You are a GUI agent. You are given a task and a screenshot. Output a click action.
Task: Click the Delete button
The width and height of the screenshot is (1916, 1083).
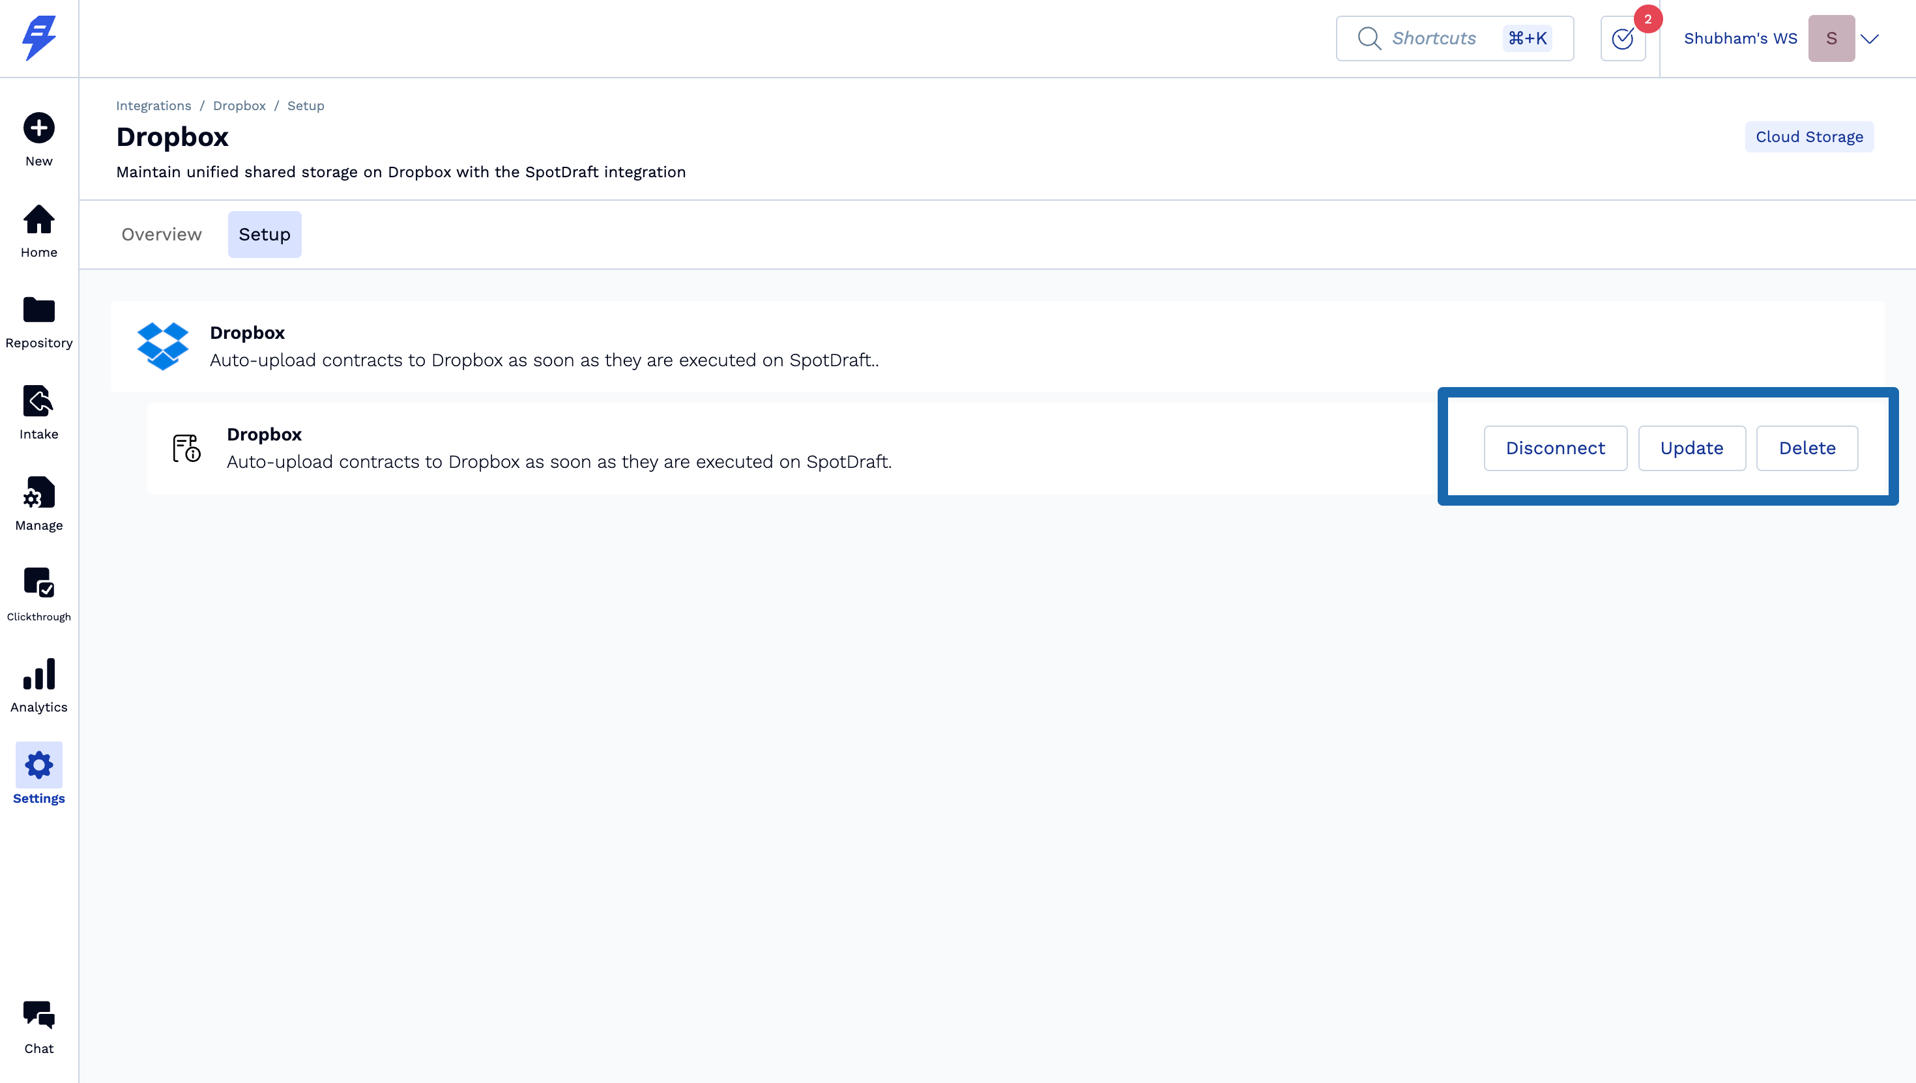[1807, 448]
